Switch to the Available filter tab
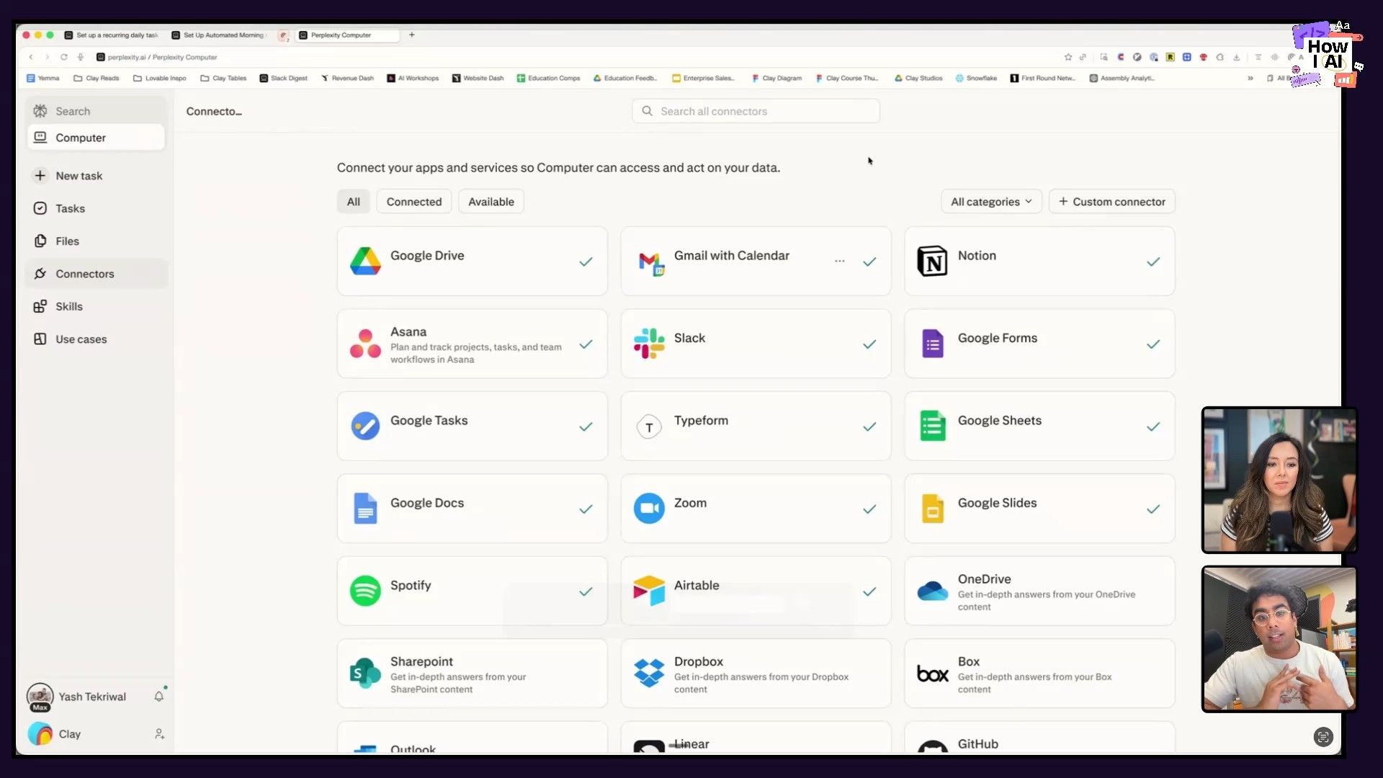This screenshot has width=1383, height=778. pos(491,202)
